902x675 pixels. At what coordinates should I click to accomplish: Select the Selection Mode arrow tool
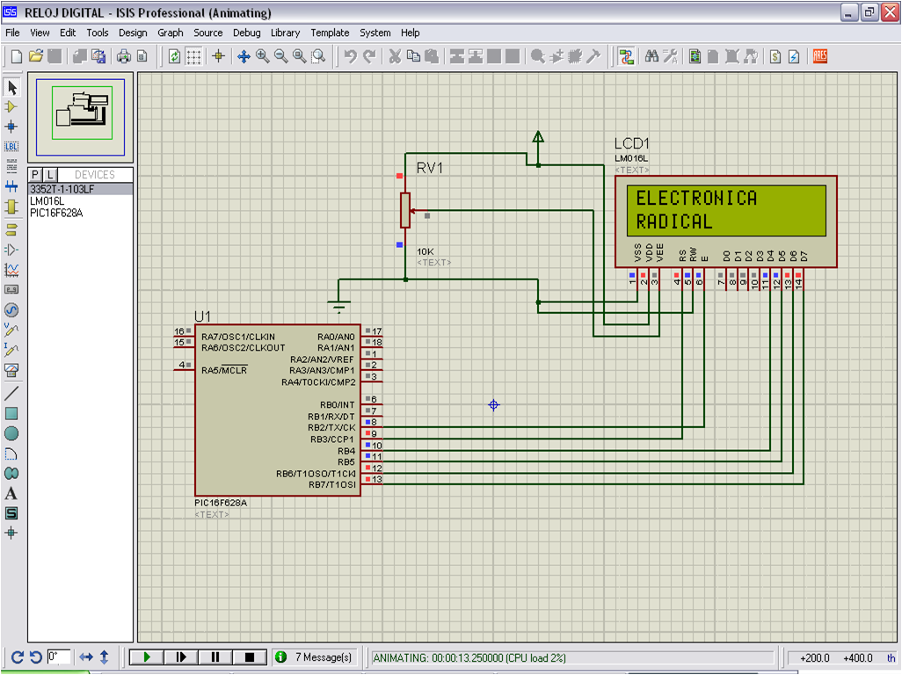coord(11,87)
